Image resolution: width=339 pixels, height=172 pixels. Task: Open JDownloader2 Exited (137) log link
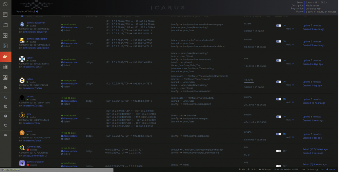click(315, 149)
